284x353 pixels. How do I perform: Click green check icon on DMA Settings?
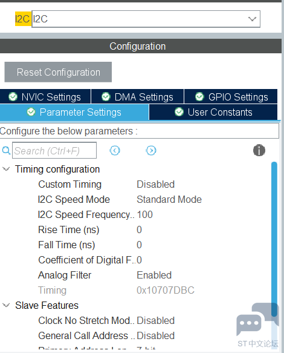106,97
